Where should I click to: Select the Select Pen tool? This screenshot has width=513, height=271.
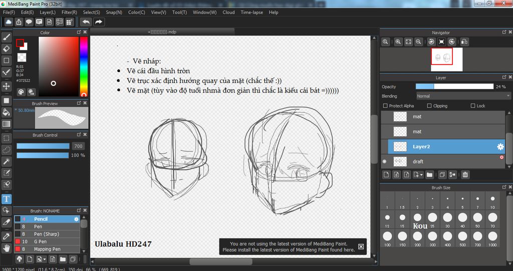point(7,173)
